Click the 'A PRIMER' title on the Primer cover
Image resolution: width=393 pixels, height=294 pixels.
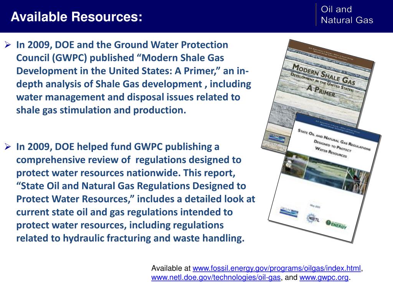[321, 91]
